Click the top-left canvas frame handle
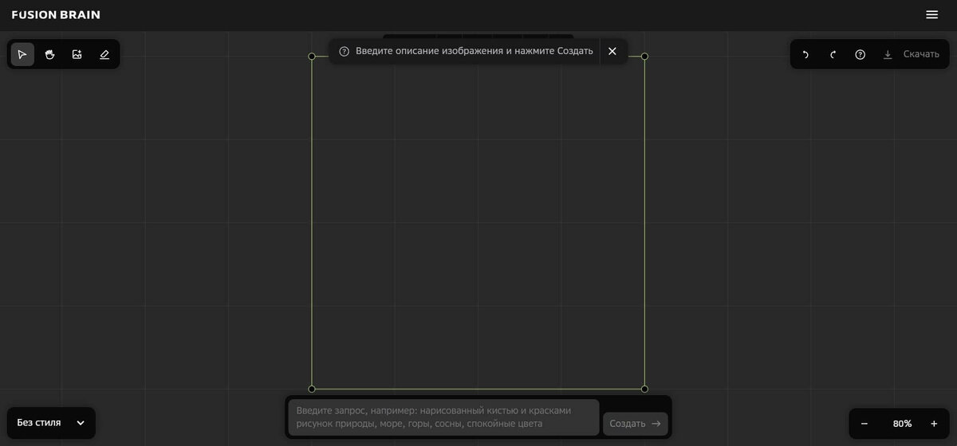This screenshot has width=957, height=446. coord(312,57)
